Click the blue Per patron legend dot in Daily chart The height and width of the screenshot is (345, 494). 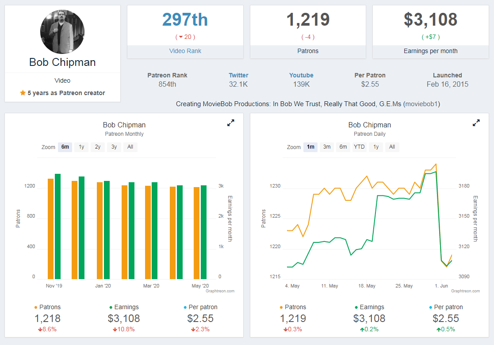tap(430, 307)
